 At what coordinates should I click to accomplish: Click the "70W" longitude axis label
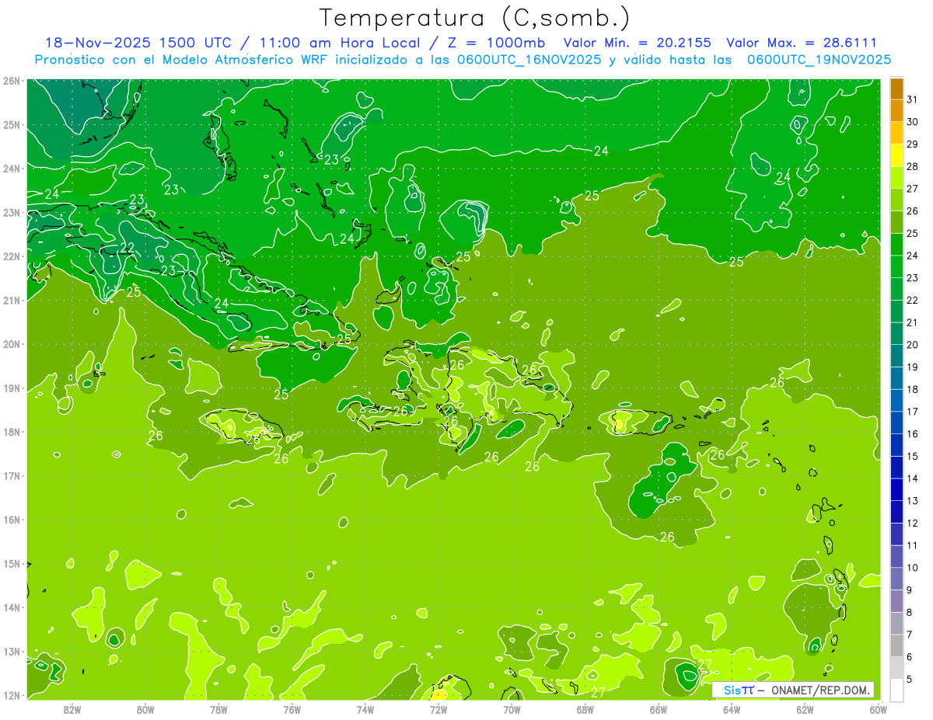point(512,709)
